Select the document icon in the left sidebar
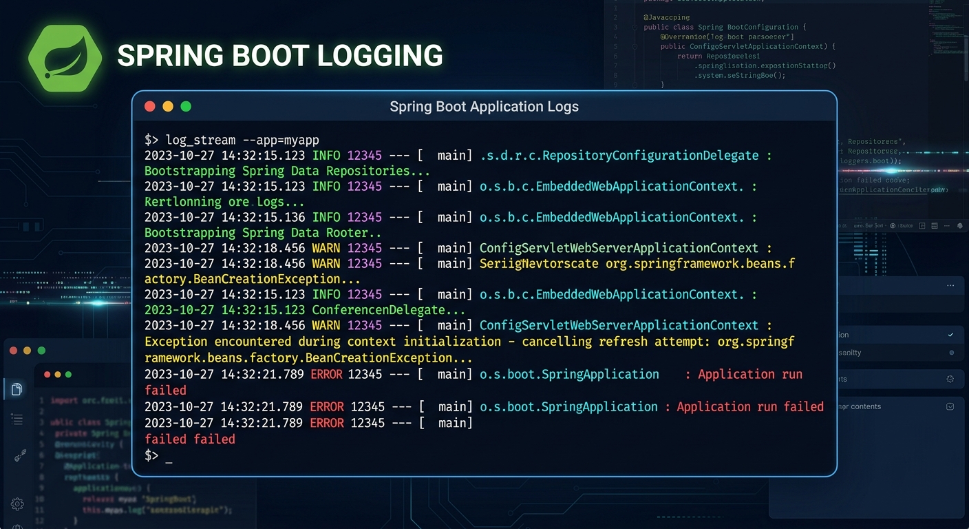This screenshot has height=529, width=969. click(17, 390)
